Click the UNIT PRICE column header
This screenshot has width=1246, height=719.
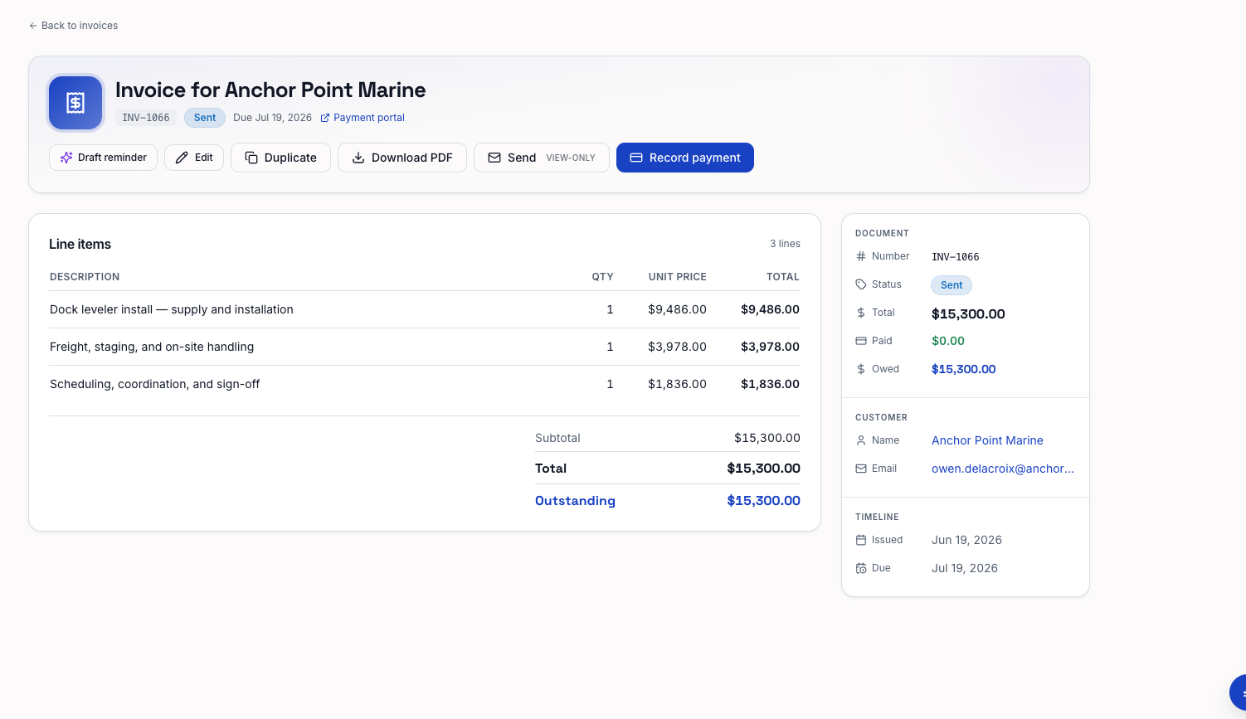point(678,277)
